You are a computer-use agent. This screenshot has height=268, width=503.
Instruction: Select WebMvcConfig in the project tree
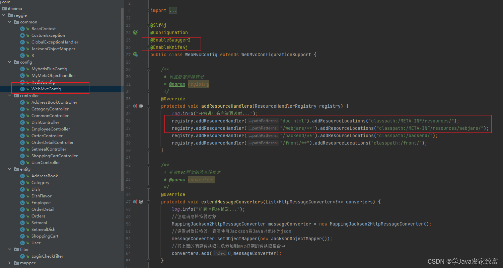(46, 89)
